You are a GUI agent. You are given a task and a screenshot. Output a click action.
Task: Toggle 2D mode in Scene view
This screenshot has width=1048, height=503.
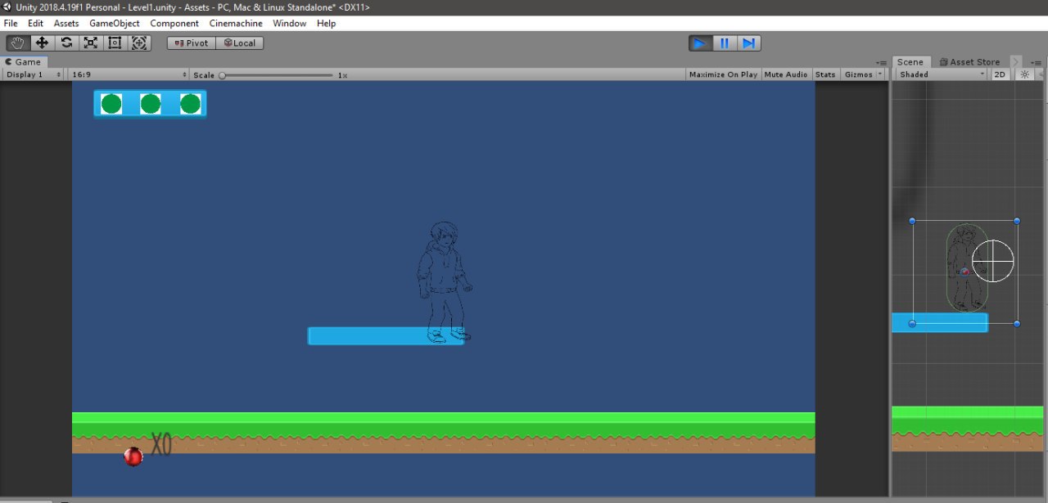tap(1000, 74)
